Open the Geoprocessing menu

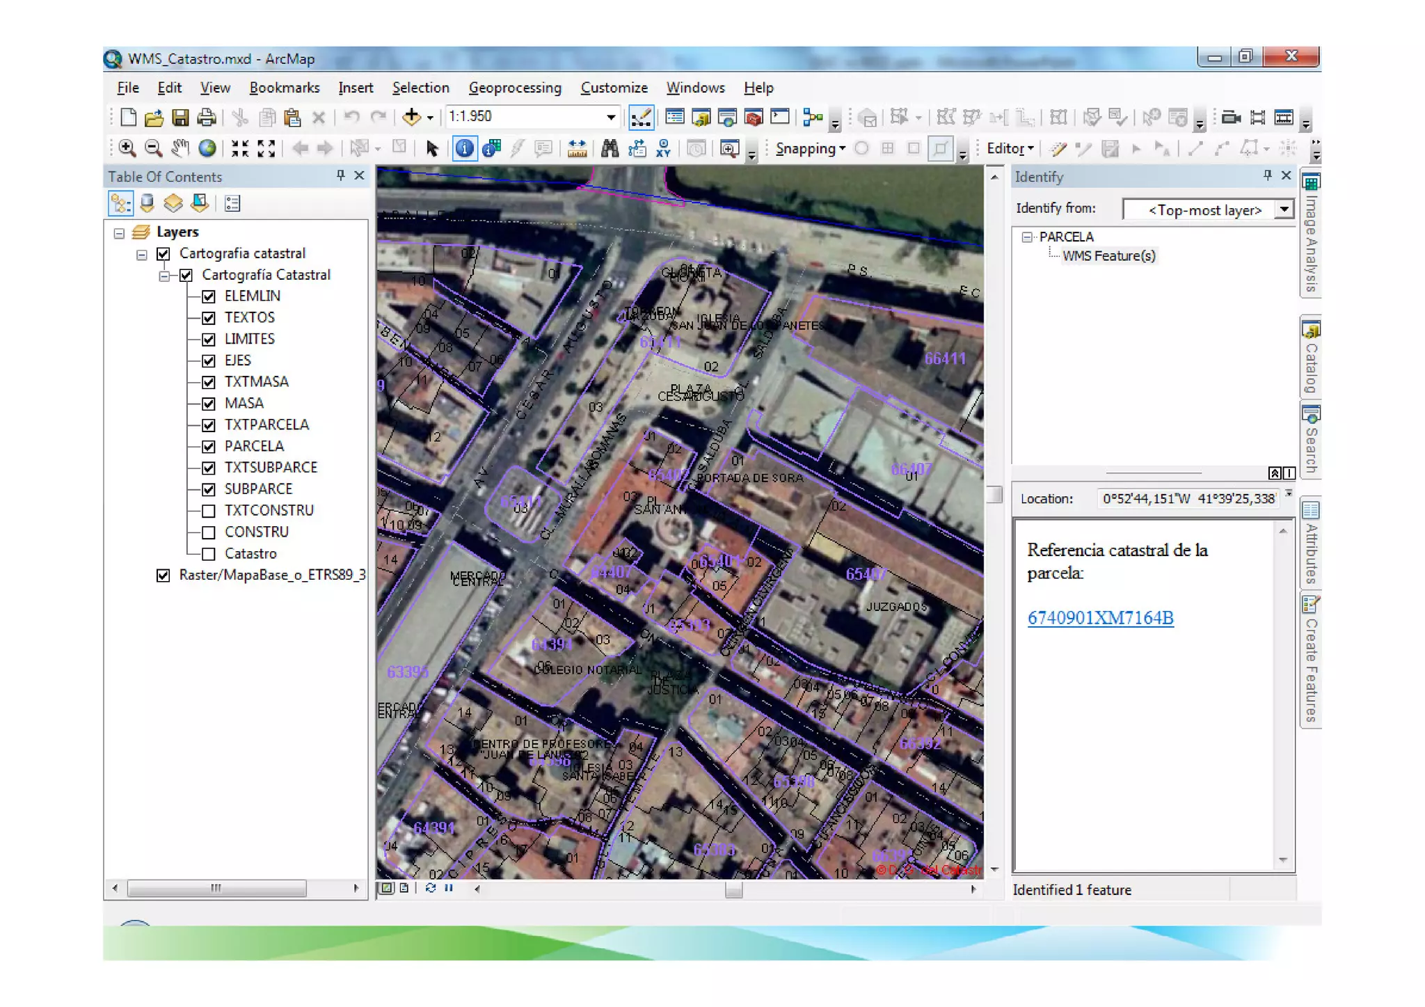[514, 88]
